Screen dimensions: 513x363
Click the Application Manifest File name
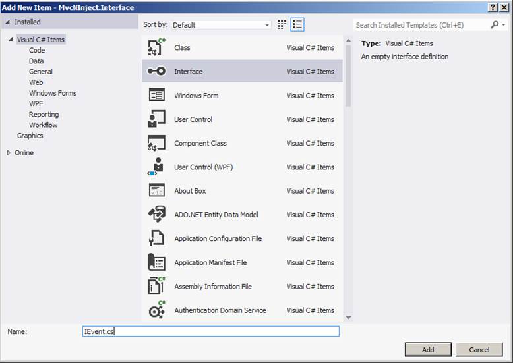210,262
